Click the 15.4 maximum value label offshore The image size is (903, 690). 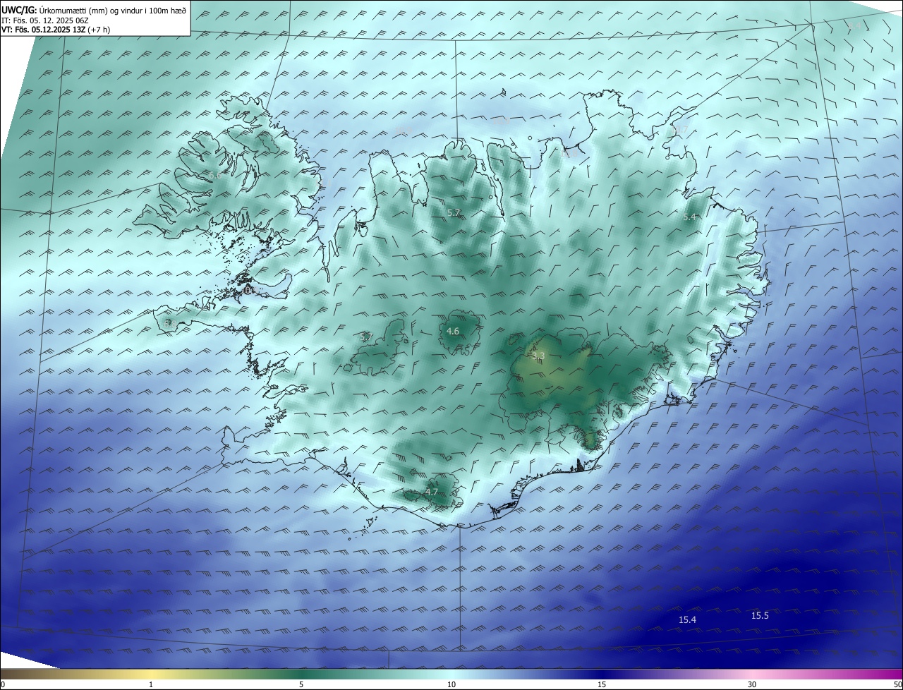(687, 619)
